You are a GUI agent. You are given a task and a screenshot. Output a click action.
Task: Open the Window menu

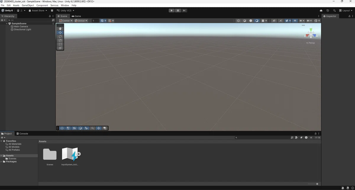click(x=65, y=5)
